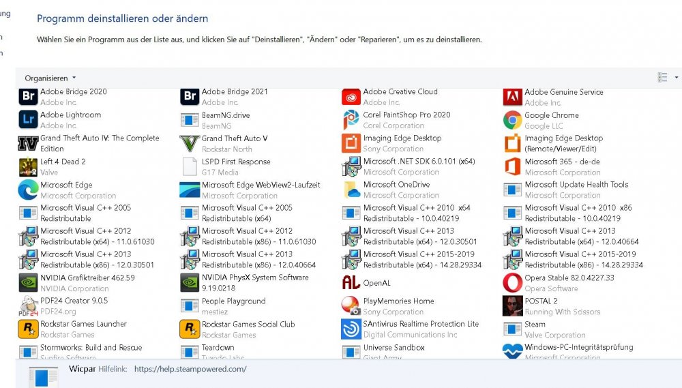The width and height of the screenshot is (682, 388).
Task: Click the Imaging Edge Desktop Remote/Viewer/Edit icon
Action: point(512,143)
